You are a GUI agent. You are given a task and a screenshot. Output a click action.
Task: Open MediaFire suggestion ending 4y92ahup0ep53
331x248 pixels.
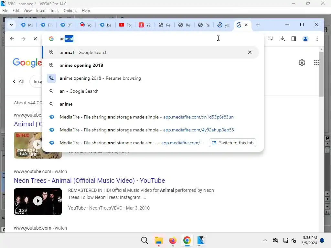click(150, 130)
